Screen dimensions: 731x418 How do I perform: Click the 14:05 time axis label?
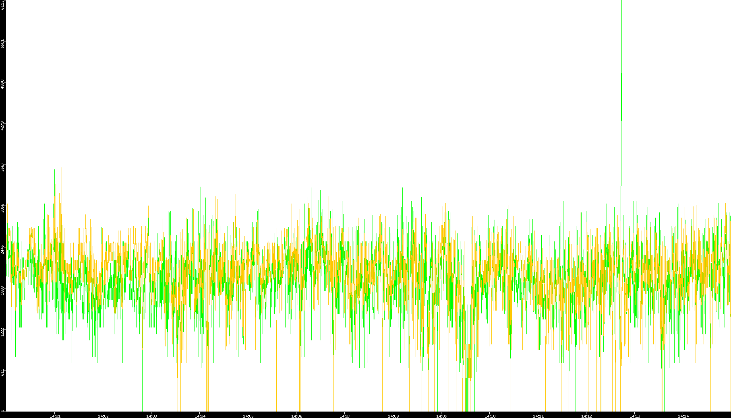click(x=248, y=416)
